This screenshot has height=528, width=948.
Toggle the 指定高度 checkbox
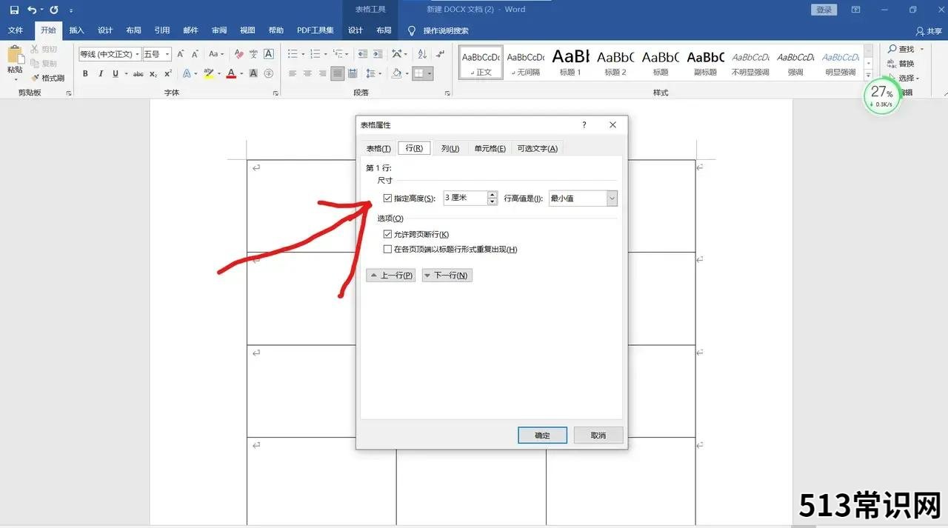[387, 198]
